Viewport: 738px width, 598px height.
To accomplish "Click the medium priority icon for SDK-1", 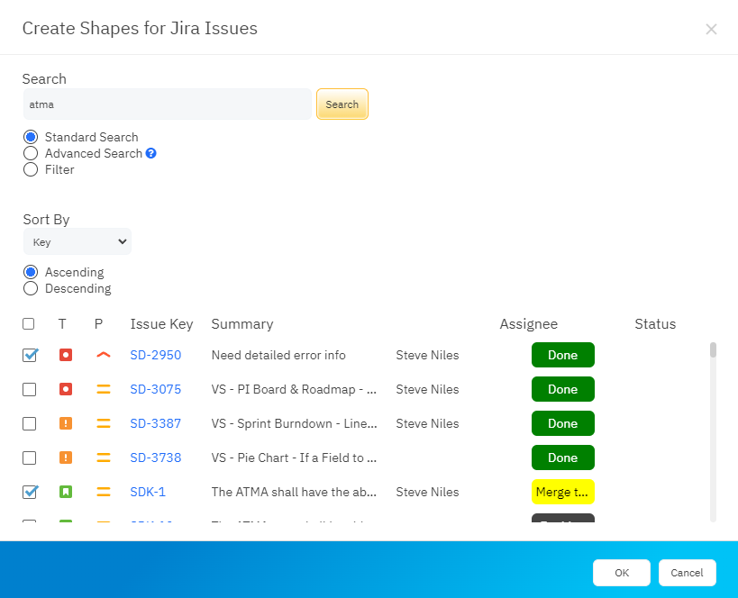I will [x=103, y=492].
